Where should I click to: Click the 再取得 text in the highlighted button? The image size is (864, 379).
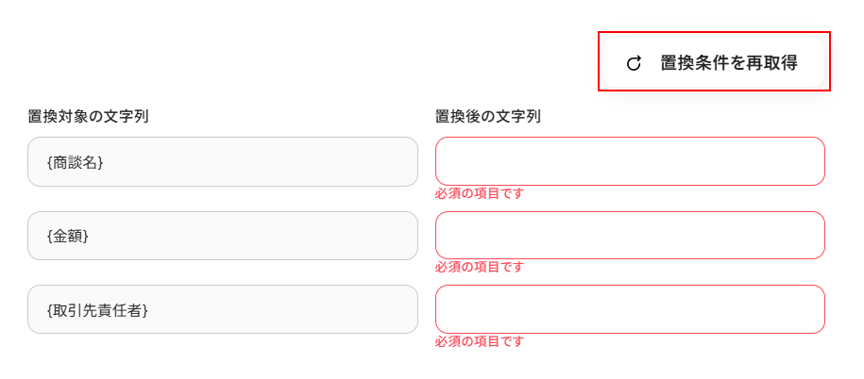771,63
